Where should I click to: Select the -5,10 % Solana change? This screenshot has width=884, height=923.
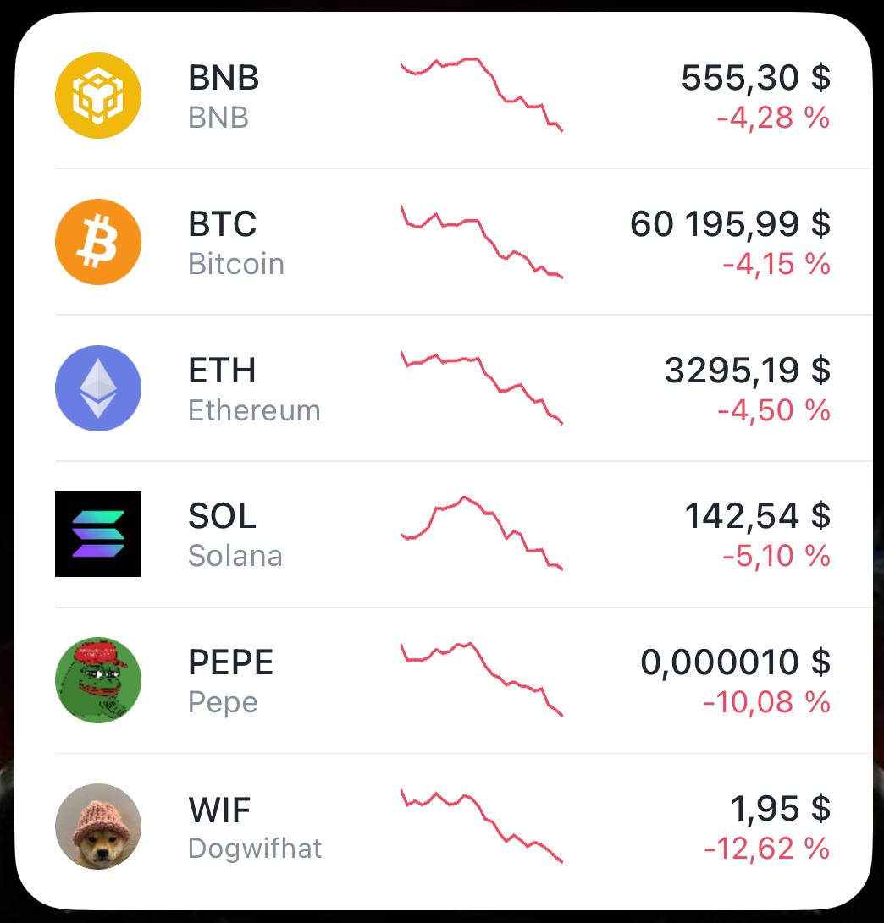[x=776, y=557]
